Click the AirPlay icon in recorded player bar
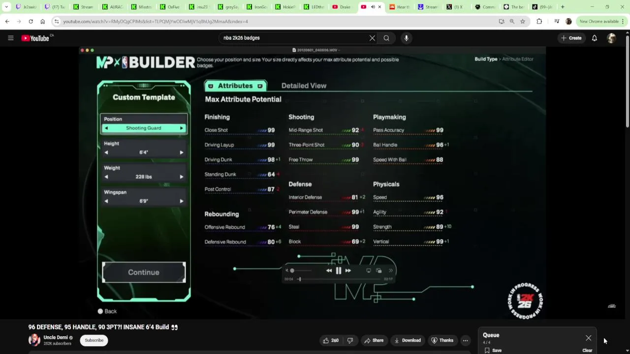 click(x=368, y=270)
